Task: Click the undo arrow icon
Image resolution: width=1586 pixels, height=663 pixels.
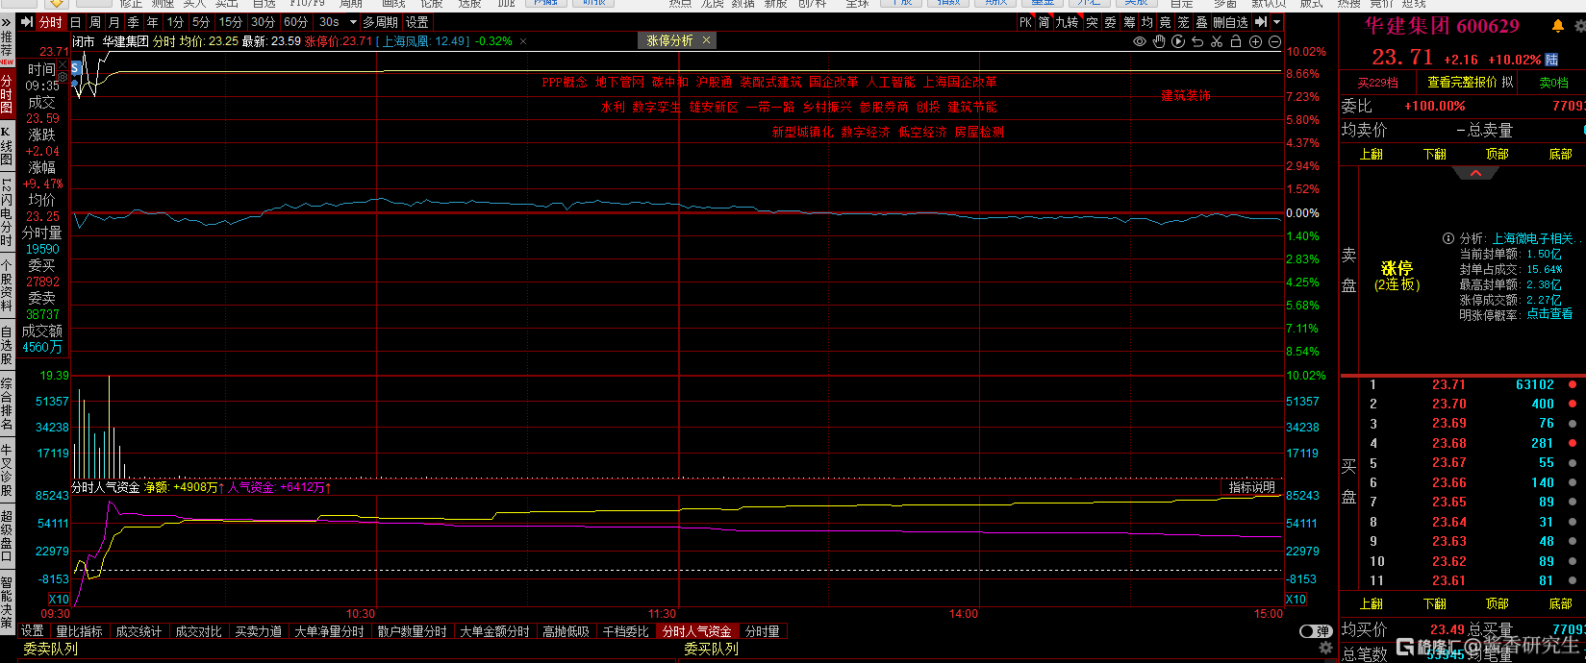Action: [1197, 41]
